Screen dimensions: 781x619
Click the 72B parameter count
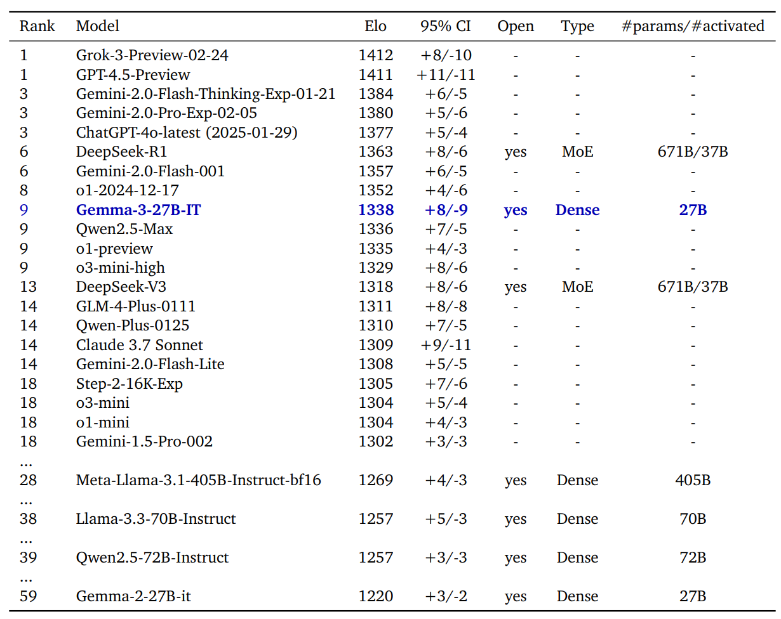(693, 557)
